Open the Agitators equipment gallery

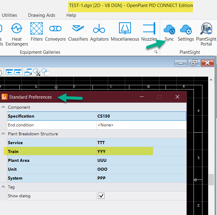pyautogui.click(x=99, y=32)
